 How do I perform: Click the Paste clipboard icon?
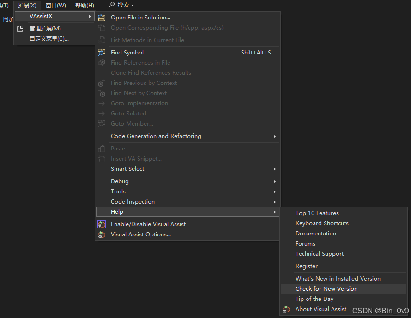[102, 149]
